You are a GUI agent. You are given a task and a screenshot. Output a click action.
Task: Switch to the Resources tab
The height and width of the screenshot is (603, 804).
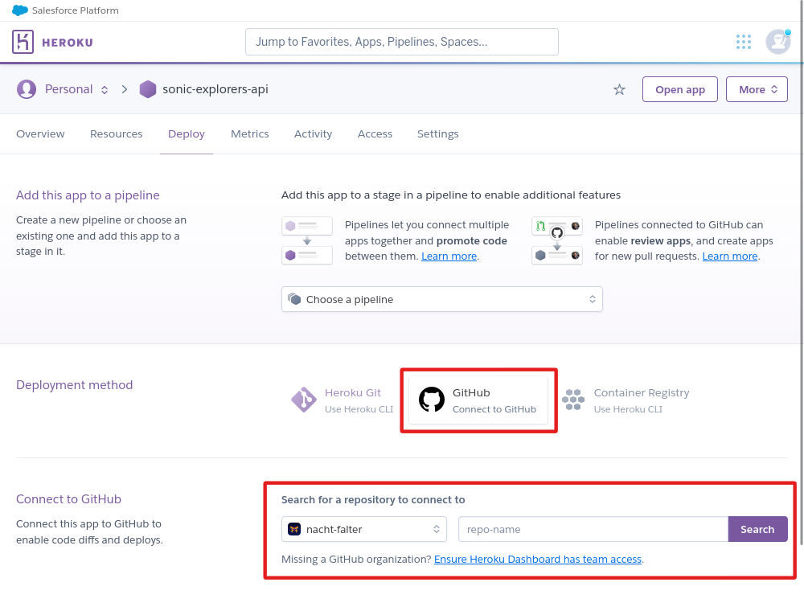point(117,133)
